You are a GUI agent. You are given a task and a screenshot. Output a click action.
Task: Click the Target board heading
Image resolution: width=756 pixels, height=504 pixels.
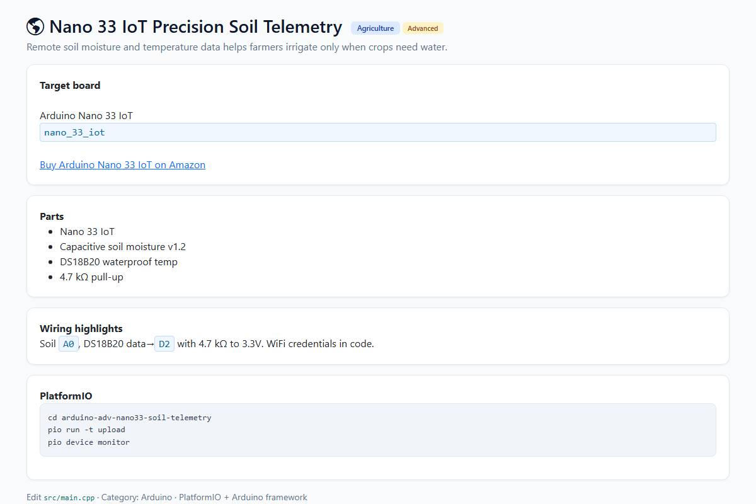point(70,85)
